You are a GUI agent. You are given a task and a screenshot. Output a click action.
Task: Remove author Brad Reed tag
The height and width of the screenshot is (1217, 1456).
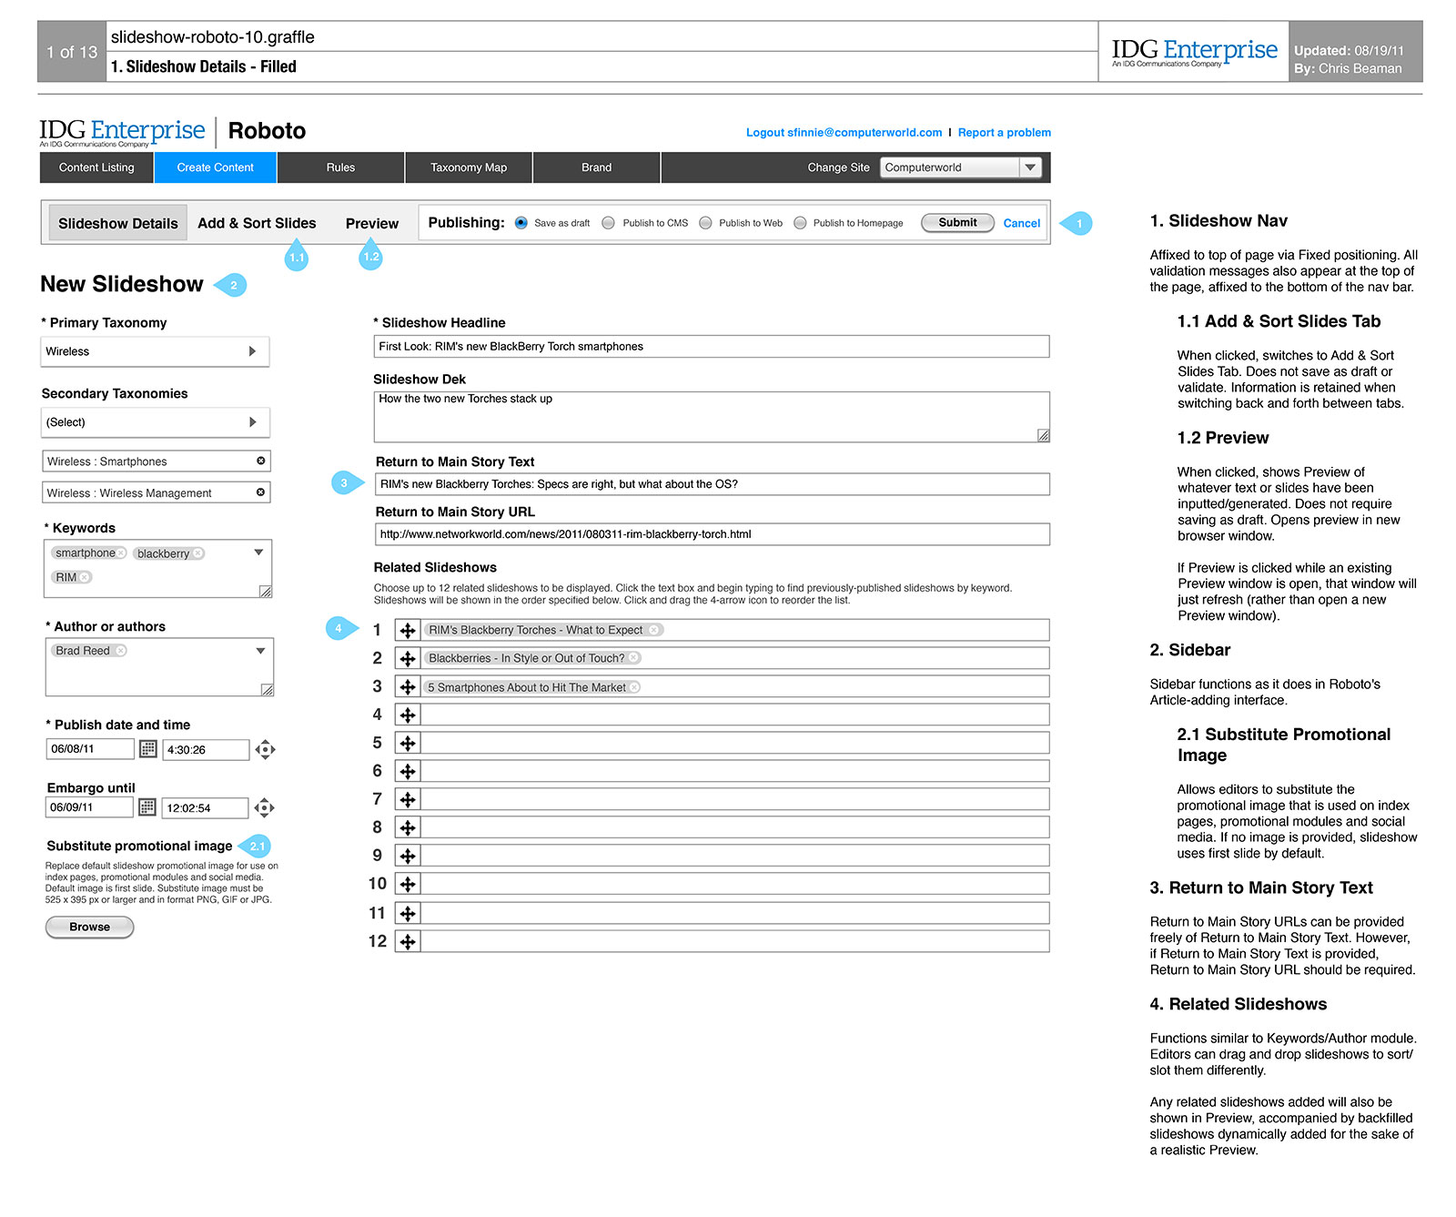point(120,651)
